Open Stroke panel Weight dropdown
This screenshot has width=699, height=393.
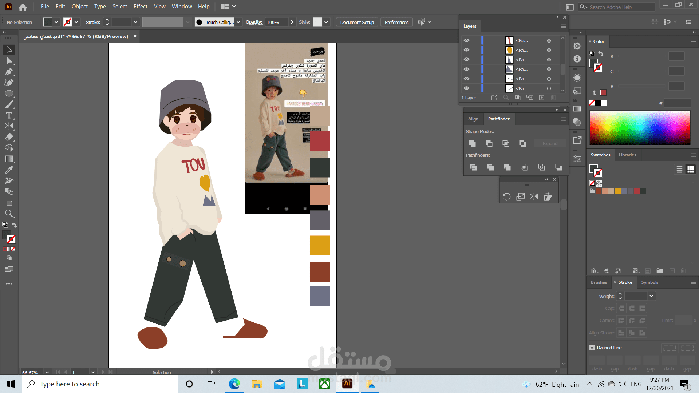pyautogui.click(x=651, y=296)
